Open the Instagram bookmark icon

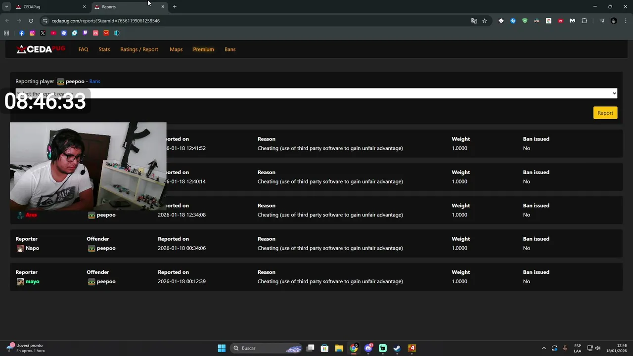[x=32, y=33]
